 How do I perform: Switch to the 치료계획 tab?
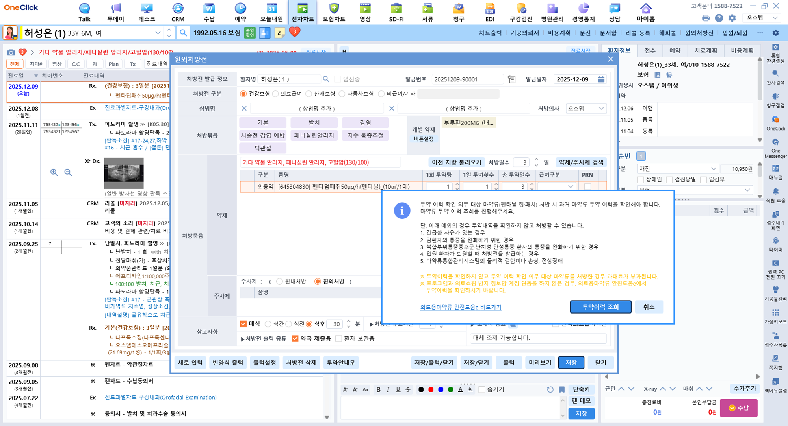[705, 50]
